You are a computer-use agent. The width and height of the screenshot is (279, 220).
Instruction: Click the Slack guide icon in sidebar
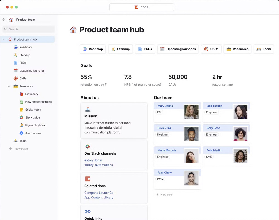click(21, 118)
